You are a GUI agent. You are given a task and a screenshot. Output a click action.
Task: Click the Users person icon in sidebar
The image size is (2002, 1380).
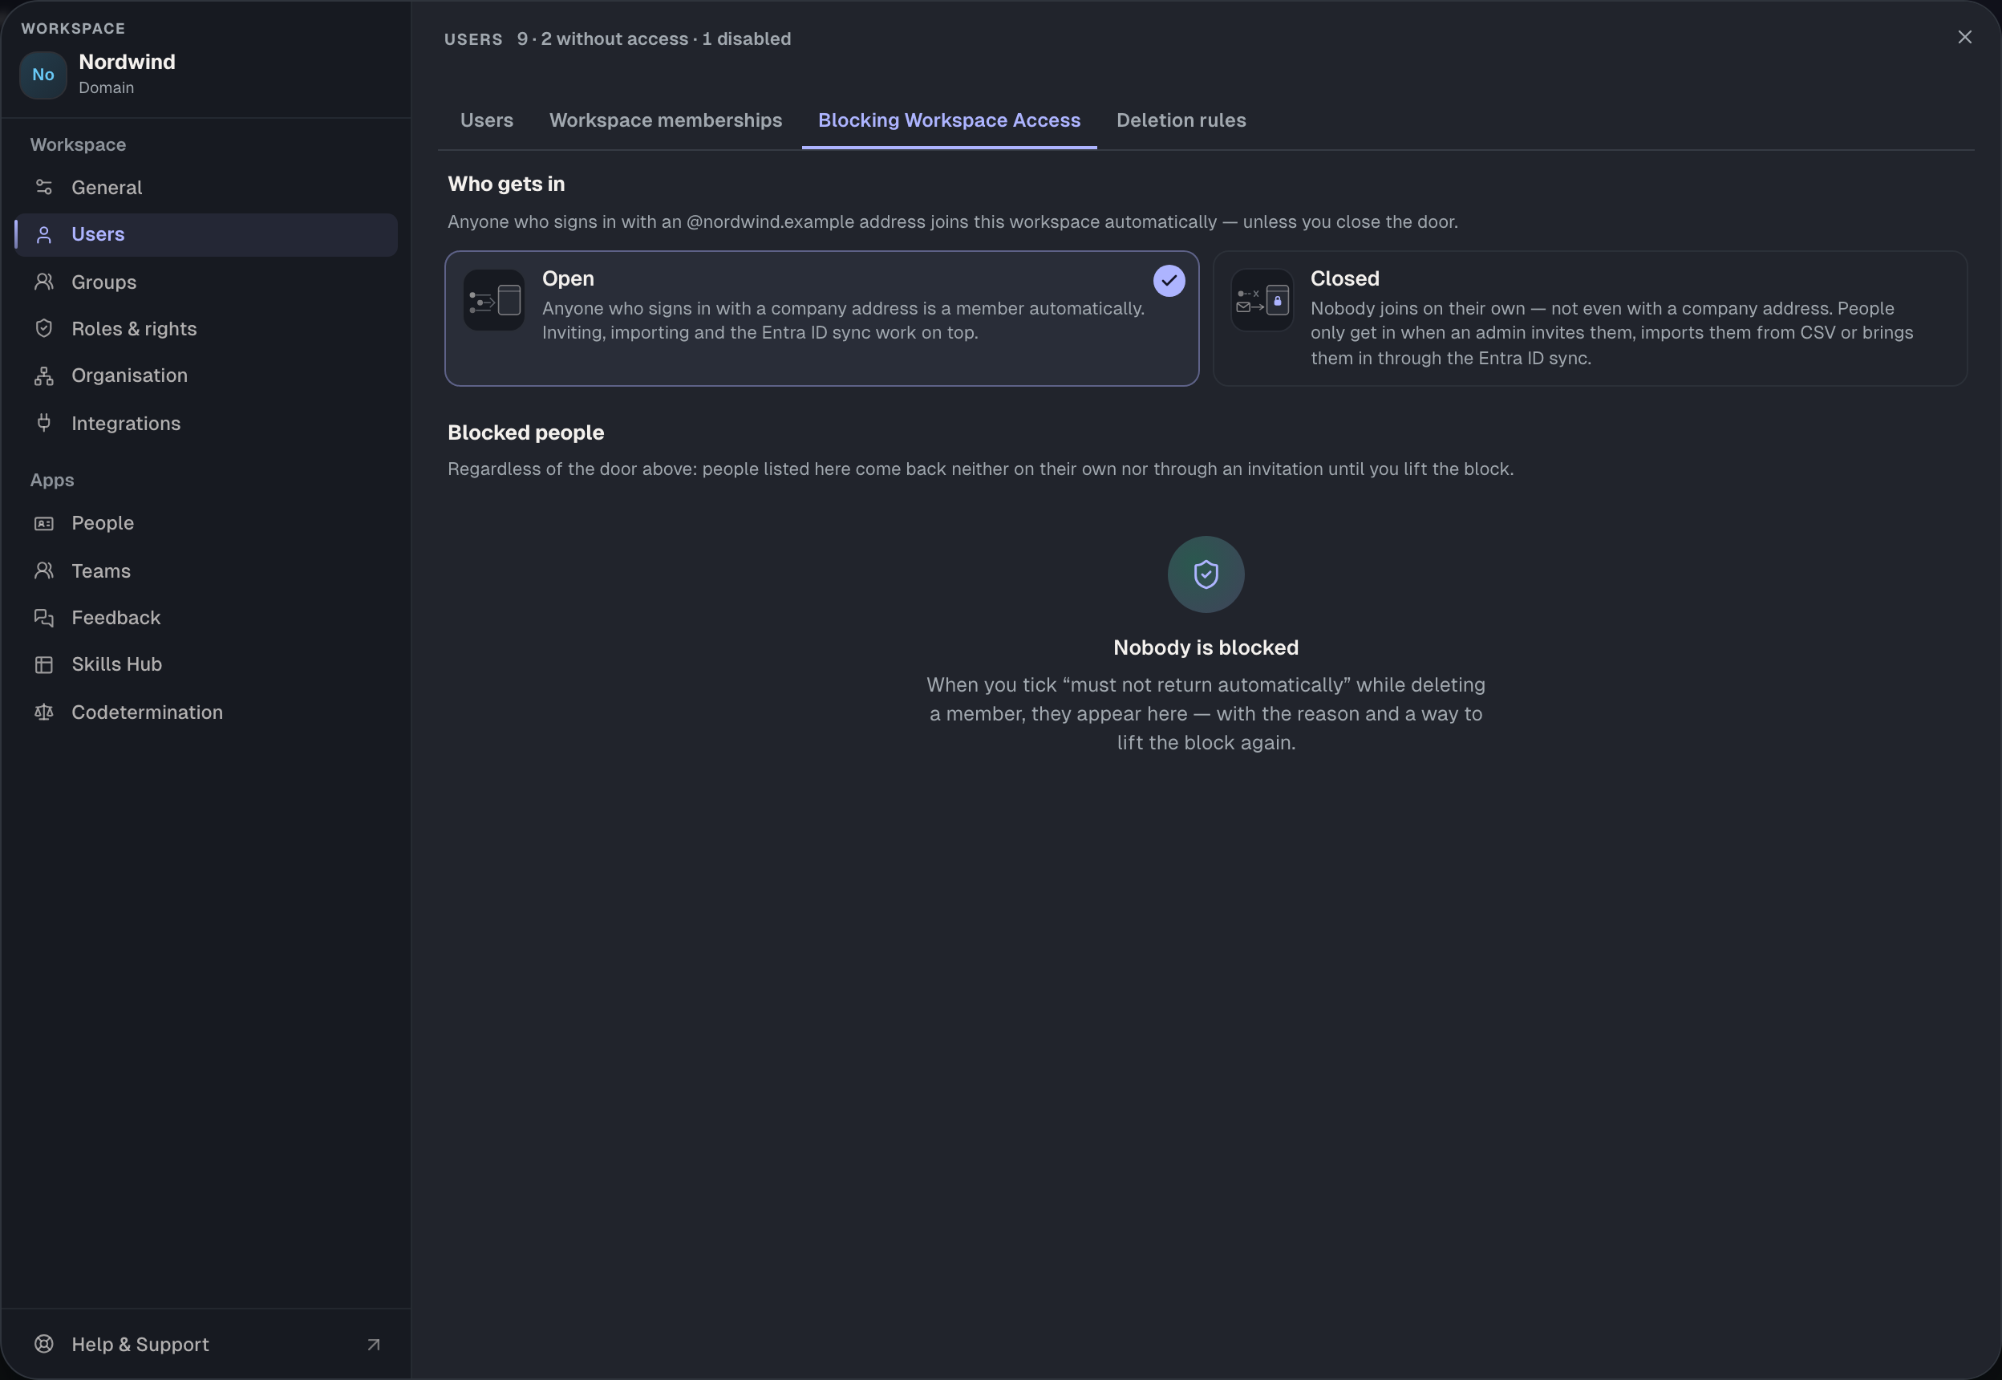[x=44, y=234]
